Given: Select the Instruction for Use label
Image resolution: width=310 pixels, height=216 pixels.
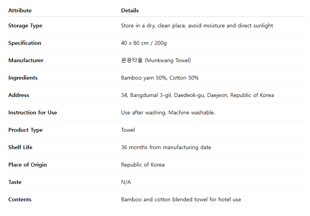Looking at the screenshot, I should 33,112.
